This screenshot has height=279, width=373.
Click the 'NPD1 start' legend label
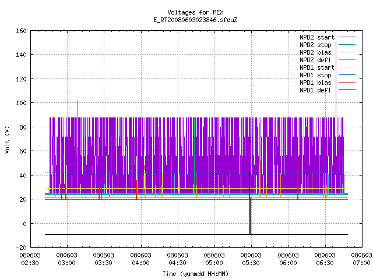[317, 67]
